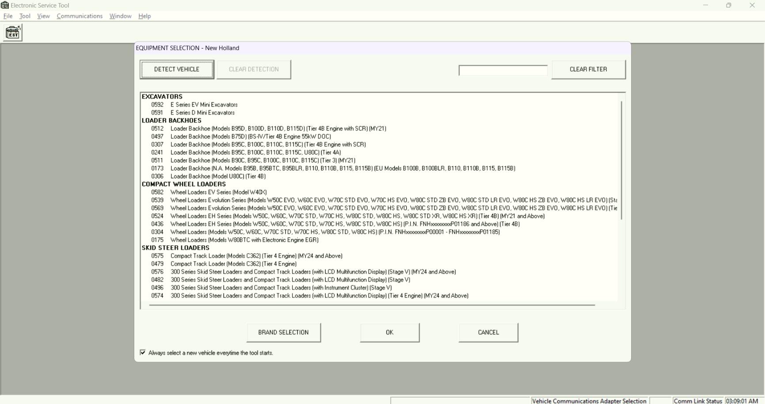Screen dimensions: 765x404
Task: Select 0524 Wheel Loaders EH Series row
Action: click(x=348, y=216)
